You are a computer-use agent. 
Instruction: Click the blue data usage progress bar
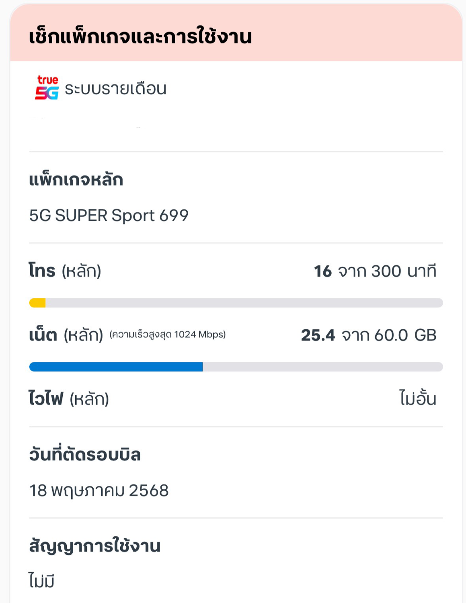pos(116,367)
